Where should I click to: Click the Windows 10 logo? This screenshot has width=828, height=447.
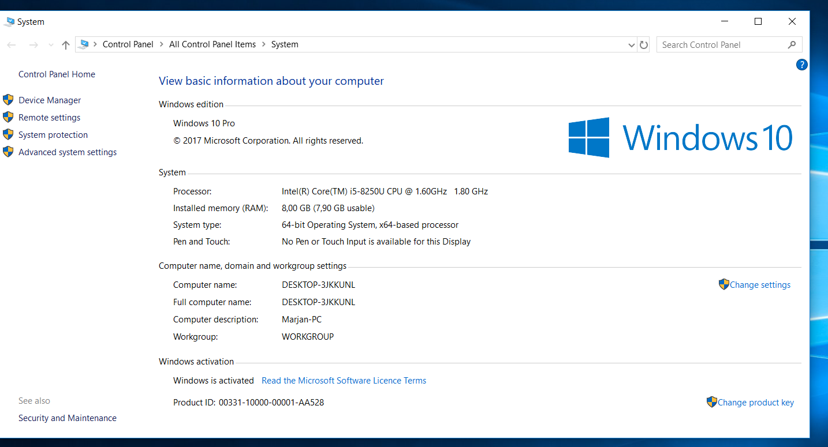pos(681,138)
